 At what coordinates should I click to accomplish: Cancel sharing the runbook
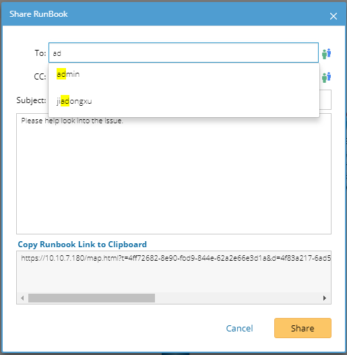pyautogui.click(x=239, y=328)
